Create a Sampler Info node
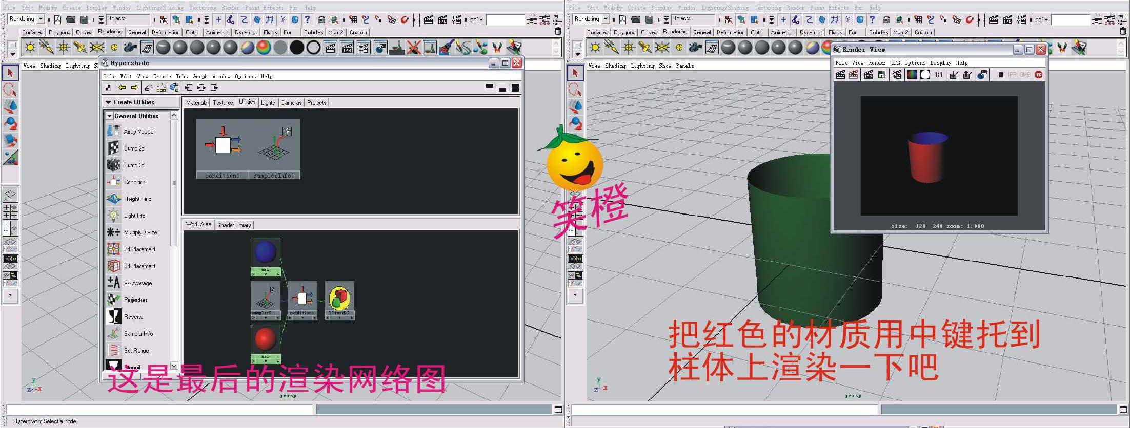The width and height of the screenshot is (1130, 428). [x=130, y=334]
